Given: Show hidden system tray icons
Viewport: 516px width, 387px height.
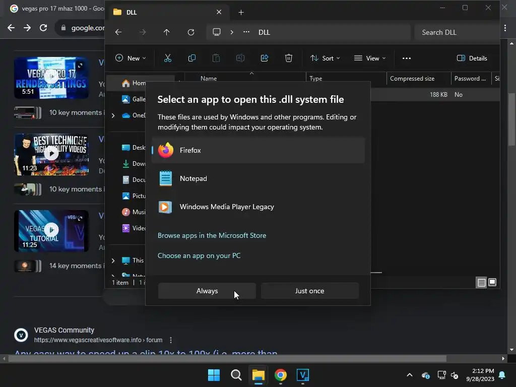Looking at the screenshot, I should [x=410, y=375].
